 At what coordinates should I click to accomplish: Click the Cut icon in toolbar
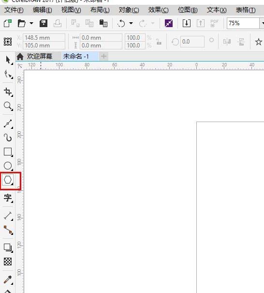(x=75, y=23)
